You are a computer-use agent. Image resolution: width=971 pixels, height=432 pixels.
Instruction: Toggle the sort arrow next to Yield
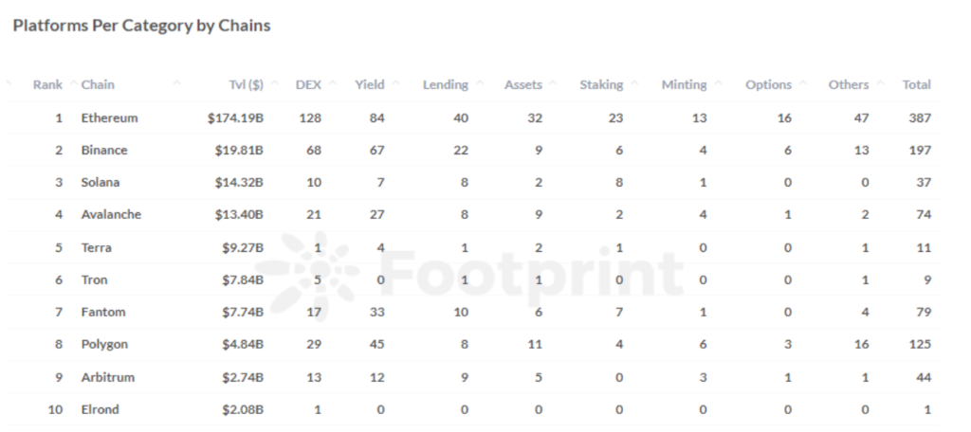coord(394,84)
